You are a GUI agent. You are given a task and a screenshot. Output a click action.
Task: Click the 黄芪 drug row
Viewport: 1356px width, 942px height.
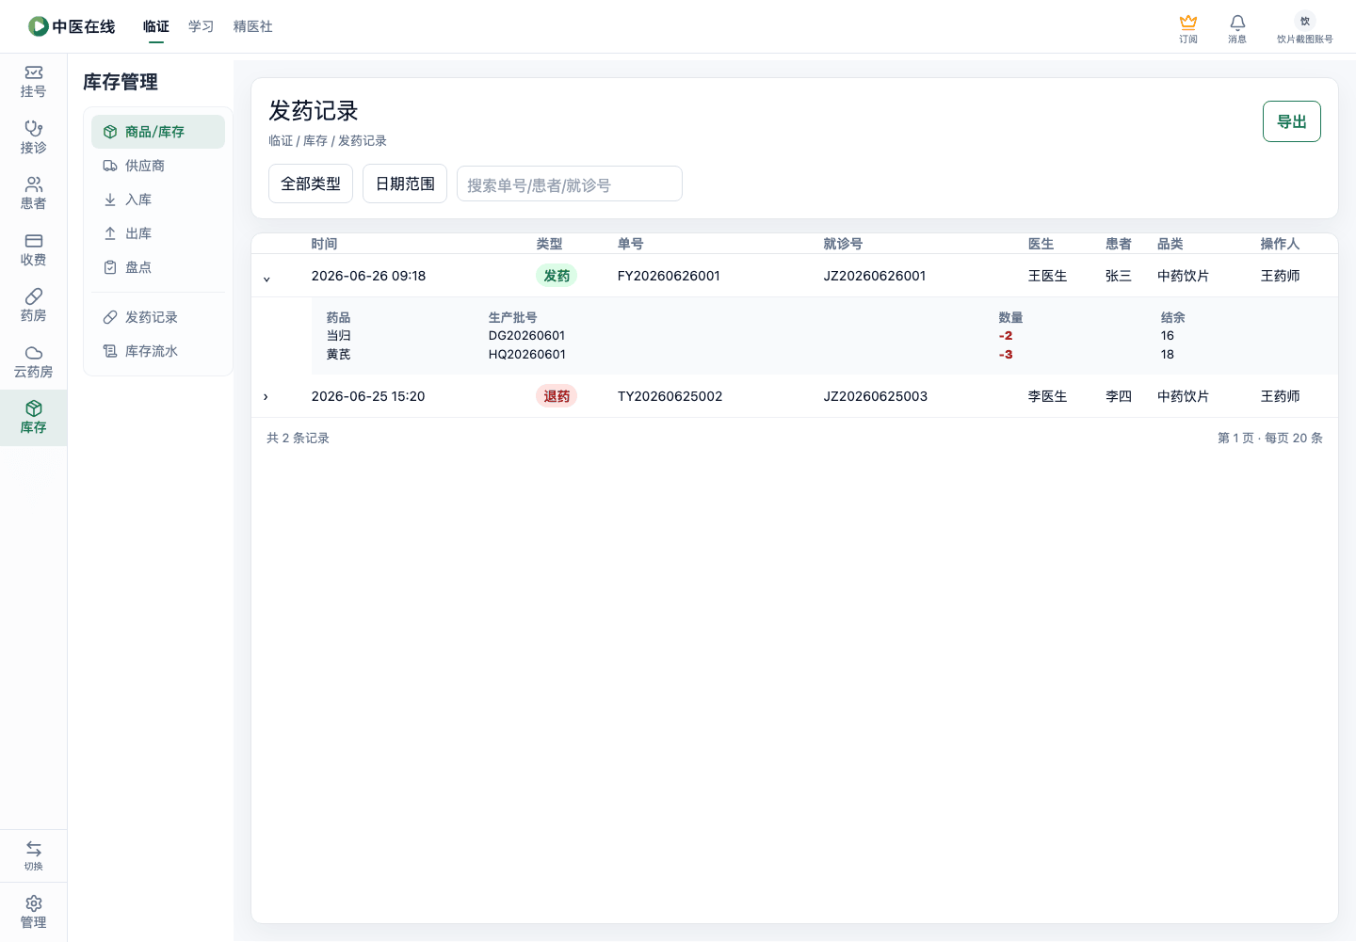(x=825, y=355)
